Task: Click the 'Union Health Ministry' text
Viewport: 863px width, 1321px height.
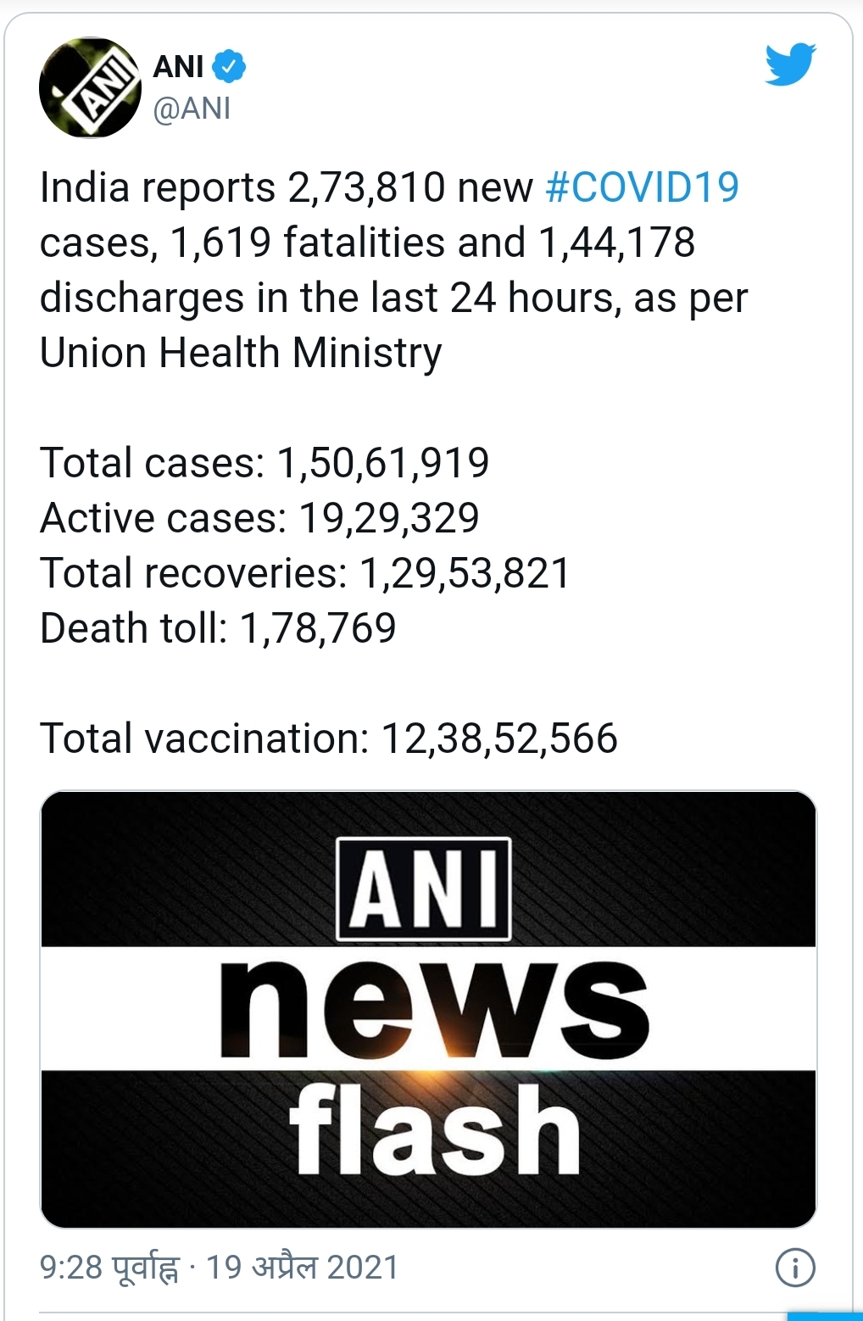Action: point(241,353)
